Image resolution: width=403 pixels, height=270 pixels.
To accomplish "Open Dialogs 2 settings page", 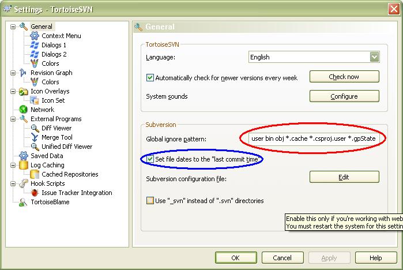I will tap(54, 54).
